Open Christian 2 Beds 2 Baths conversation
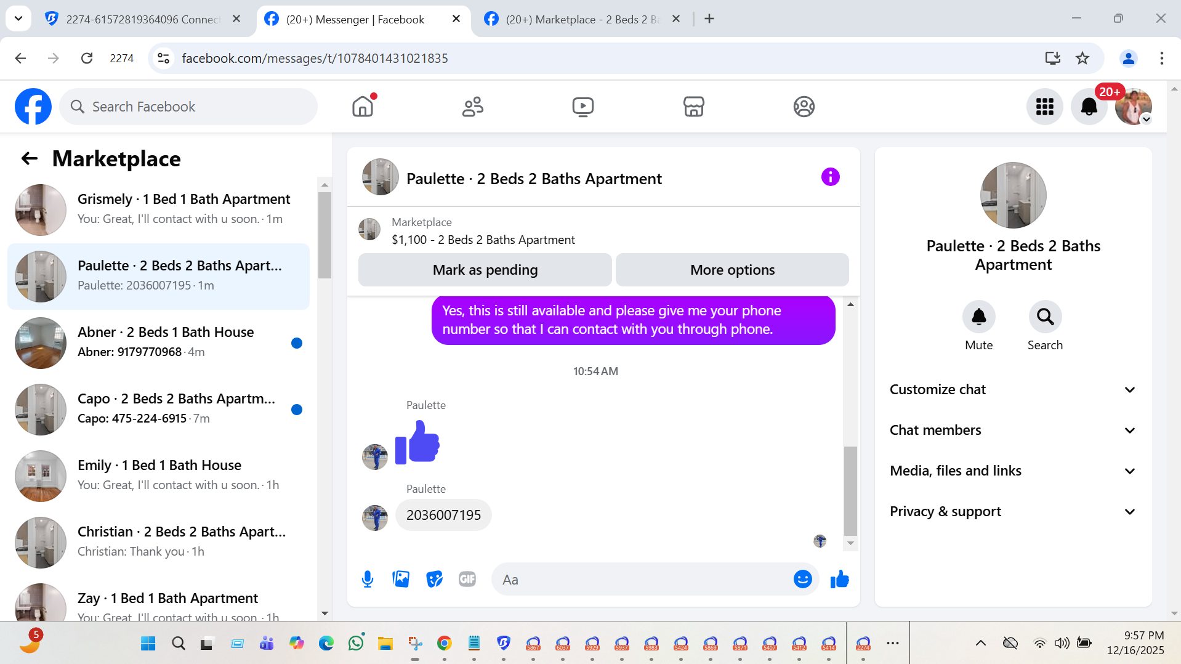The height and width of the screenshot is (664, 1181). (159, 542)
